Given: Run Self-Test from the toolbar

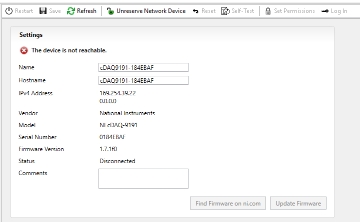Looking at the screenshot, I should (242, 11).
